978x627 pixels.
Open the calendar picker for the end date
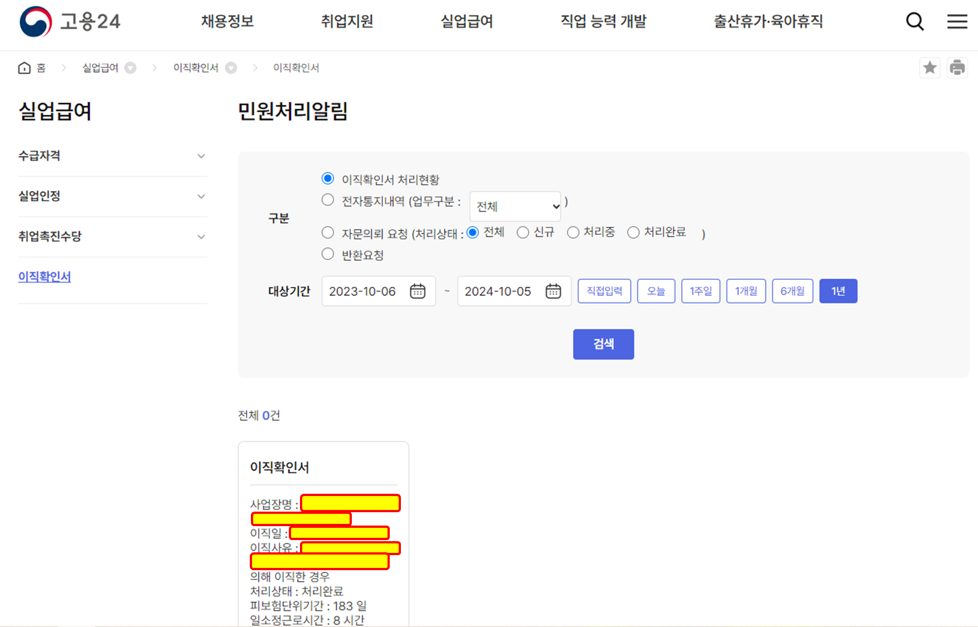(x=553, y=291)
